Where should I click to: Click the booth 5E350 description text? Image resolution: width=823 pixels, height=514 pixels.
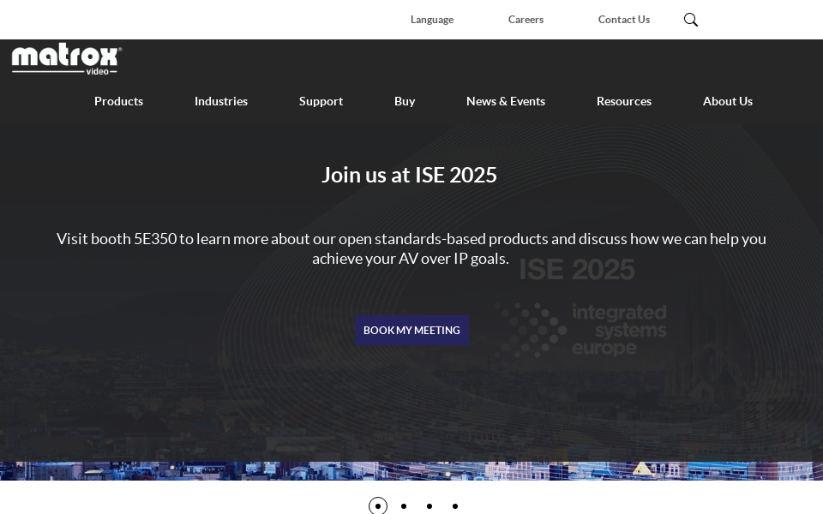point(411,248)
